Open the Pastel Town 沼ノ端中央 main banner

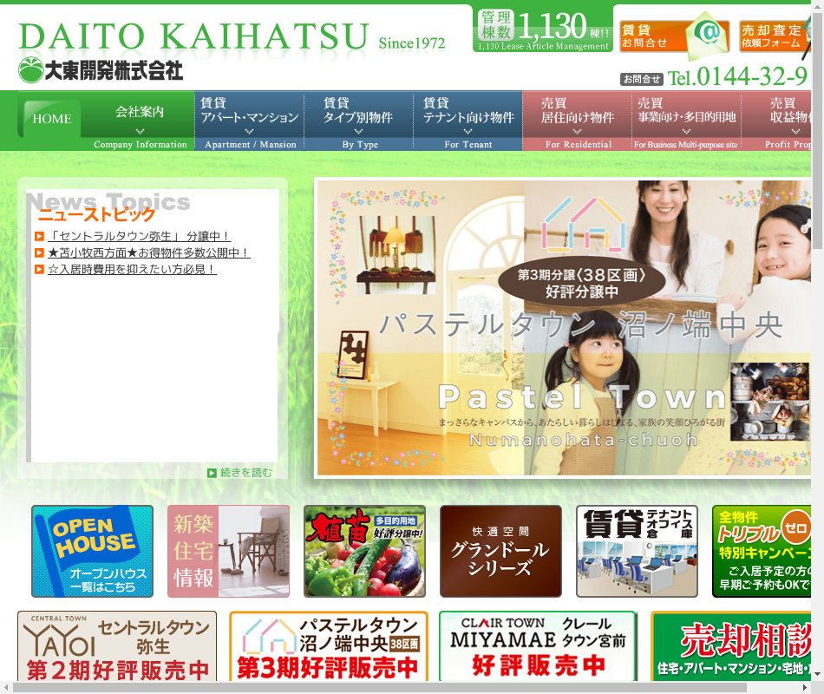coord(563,328)
